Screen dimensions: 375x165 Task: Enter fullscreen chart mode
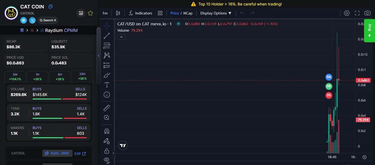click(357, 13)
